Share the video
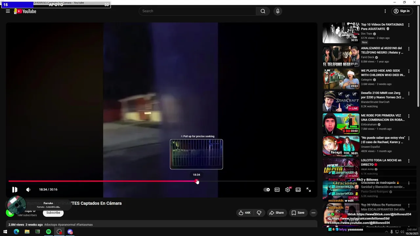420x236 pixels. point(277,213)
